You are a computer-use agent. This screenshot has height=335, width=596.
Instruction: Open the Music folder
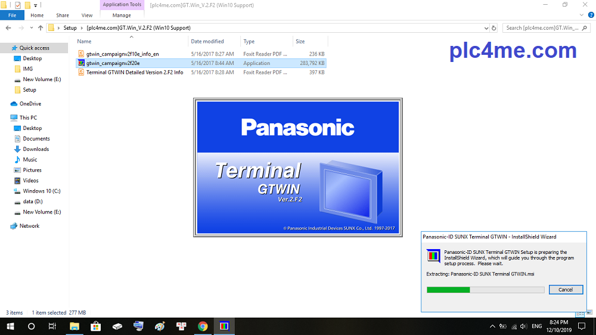(30, 159)
